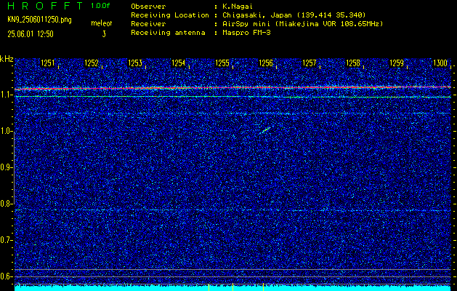The width and height of the screenshot is (457, 291).
Task: Click Receiver AirSpy mini text
Action: point(302,24)
